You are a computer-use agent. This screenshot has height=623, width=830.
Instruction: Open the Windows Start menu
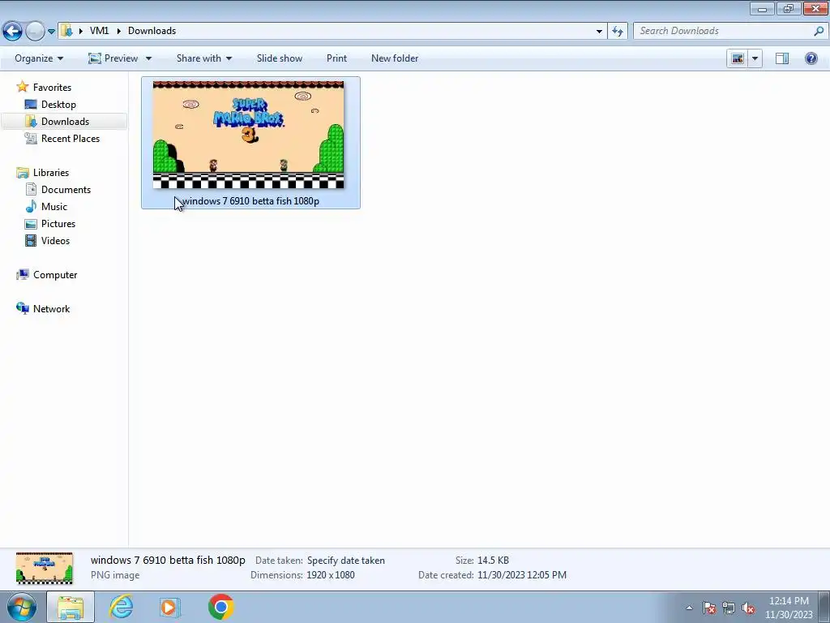click(x=22, y=607)
